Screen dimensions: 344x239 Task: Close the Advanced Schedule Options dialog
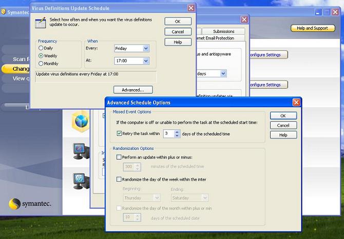click(x=296, y=102)
